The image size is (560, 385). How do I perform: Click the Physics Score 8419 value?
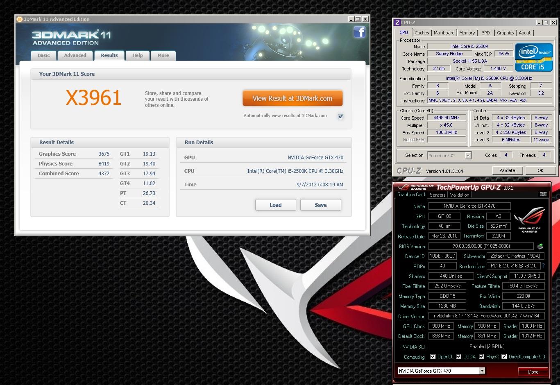104,164
